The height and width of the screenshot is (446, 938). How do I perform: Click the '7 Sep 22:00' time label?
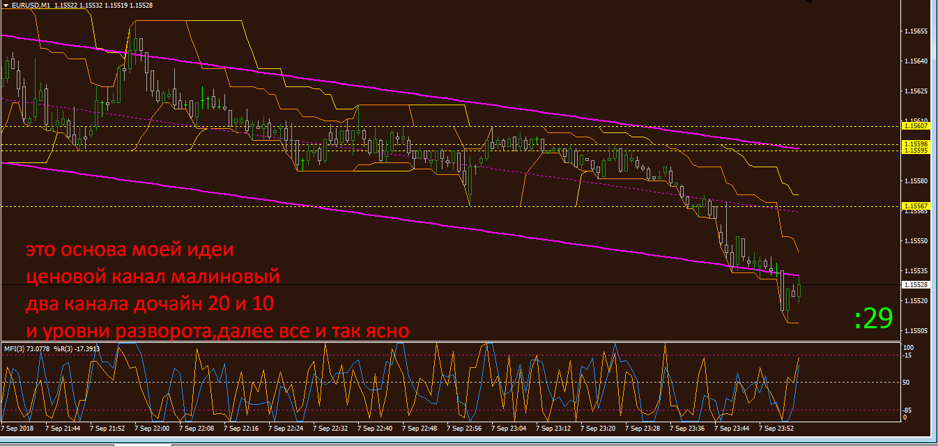coord(153,429)
